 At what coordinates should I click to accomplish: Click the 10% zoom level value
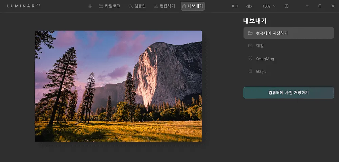point(266,6)
